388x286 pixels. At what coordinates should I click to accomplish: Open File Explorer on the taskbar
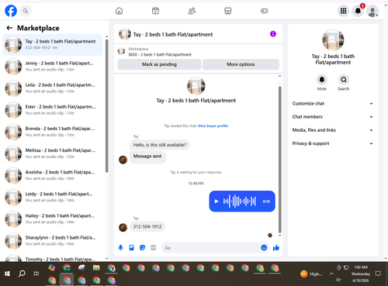click(x=96, y=267)
